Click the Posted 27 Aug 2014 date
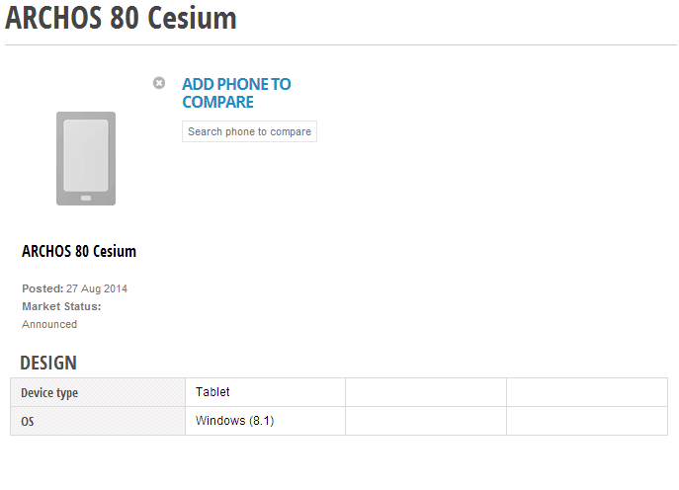679x490 pixels. (x=74, y=288)
